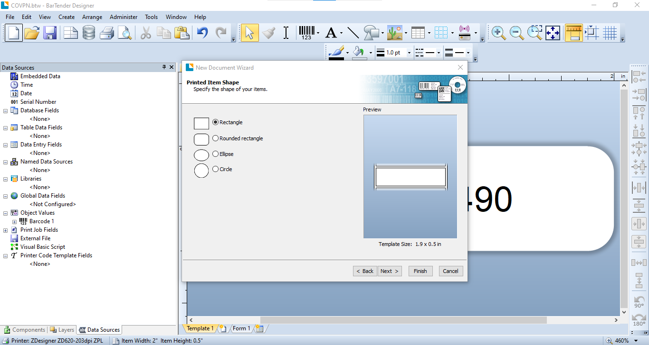Collapse the Database Fields tree node
Image resolution: width=649 pixels, height=345 pixels.
[x=6, y=110]
